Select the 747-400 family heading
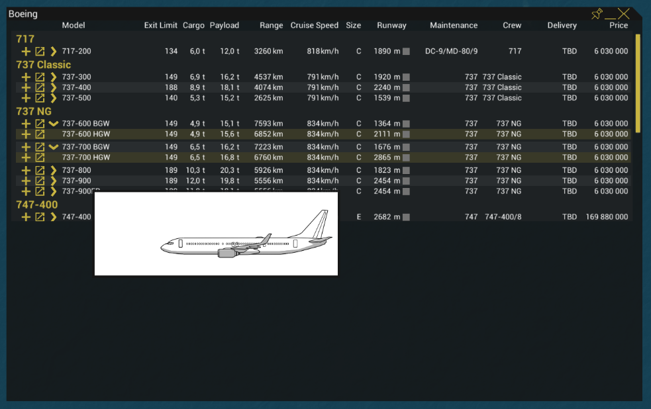Image resolution: width=651 pixels, height=409 pixels. pos(36,205)
